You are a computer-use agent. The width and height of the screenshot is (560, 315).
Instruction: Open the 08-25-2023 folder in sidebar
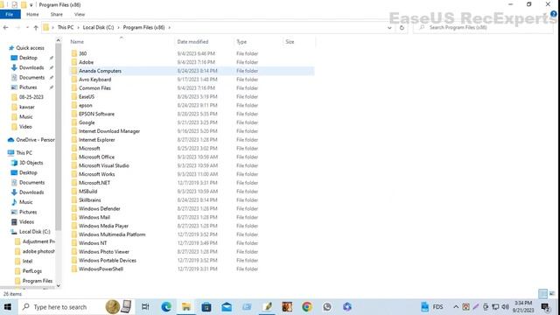(31, 97)
